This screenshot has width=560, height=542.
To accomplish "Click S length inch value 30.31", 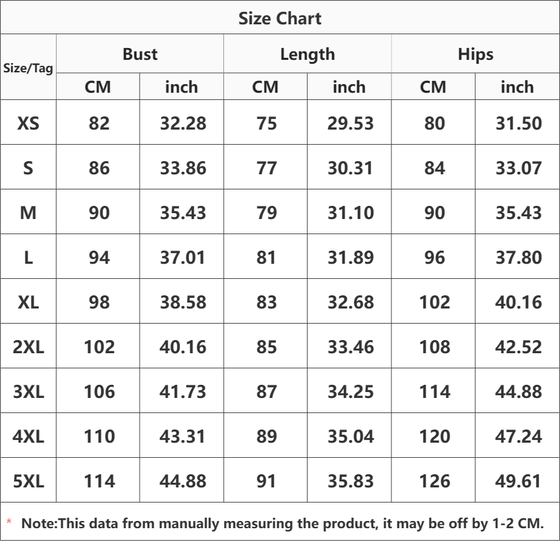I will (350, 168).
